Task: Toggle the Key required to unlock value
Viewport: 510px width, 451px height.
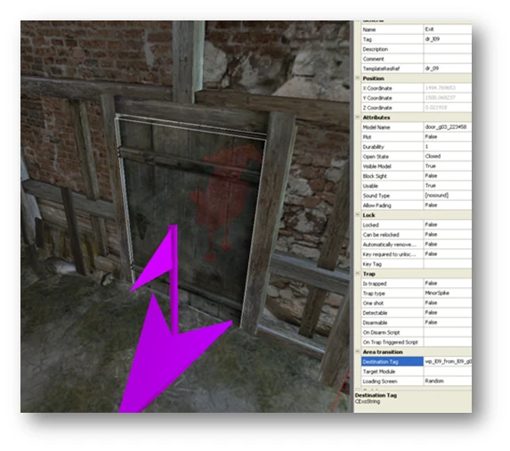Action: click(448, 254)
